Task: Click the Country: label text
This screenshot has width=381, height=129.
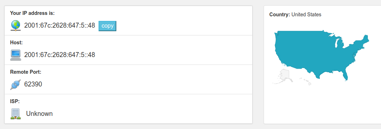Action: click(280, 15)
